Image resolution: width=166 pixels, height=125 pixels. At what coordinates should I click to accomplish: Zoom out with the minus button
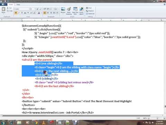coord(149,118)
